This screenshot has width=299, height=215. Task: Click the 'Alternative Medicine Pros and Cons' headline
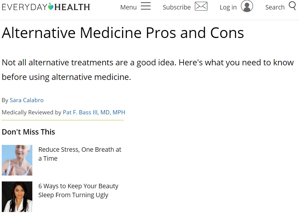(123, 33)
